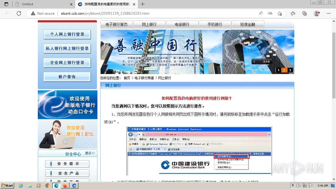Open the media player taskbar icon
Viewport: 336px width, 189px height.
point(39,186)
